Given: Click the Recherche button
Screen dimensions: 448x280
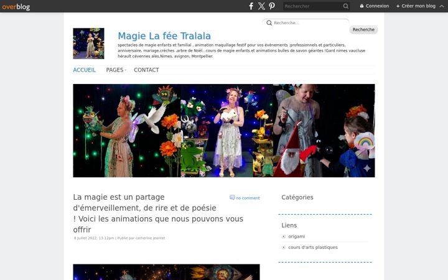Looking at the screenshot, I should [363, 29].
